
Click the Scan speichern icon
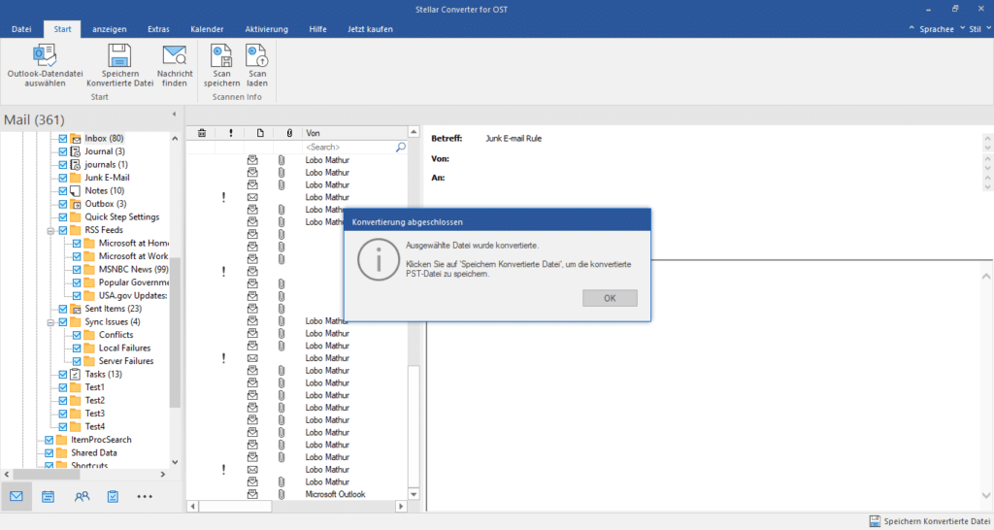pyautogui.click(x=221, y=55)
